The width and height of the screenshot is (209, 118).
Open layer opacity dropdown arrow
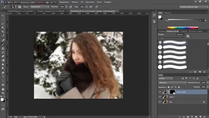pos(208,83)
